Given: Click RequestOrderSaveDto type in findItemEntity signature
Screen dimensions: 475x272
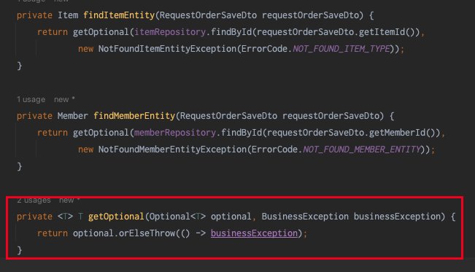Looking at the screenshot, I should [208, 15].
